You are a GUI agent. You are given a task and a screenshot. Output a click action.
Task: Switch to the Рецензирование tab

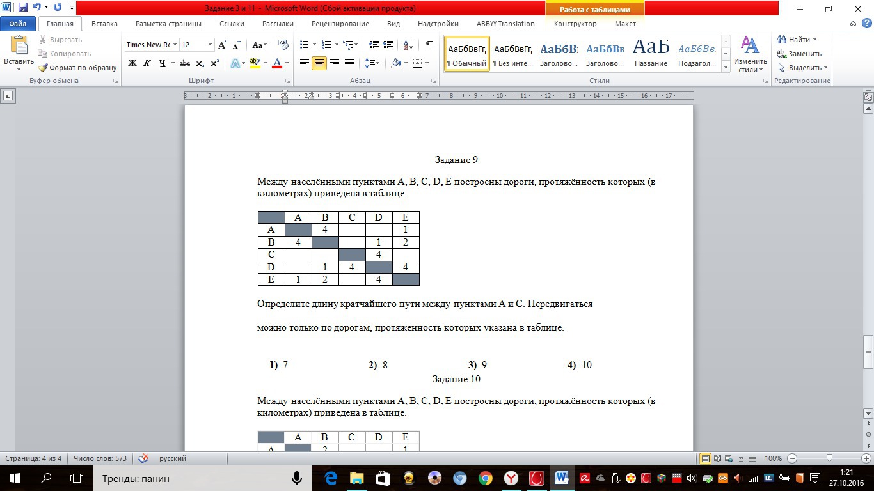tap(340, 24)
